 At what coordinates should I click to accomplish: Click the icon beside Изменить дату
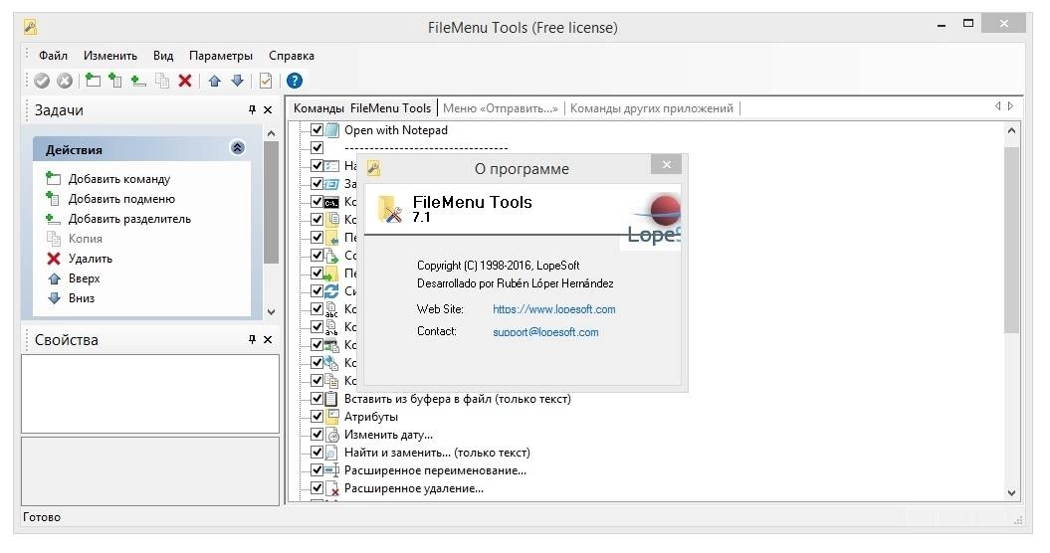(331, 435)
